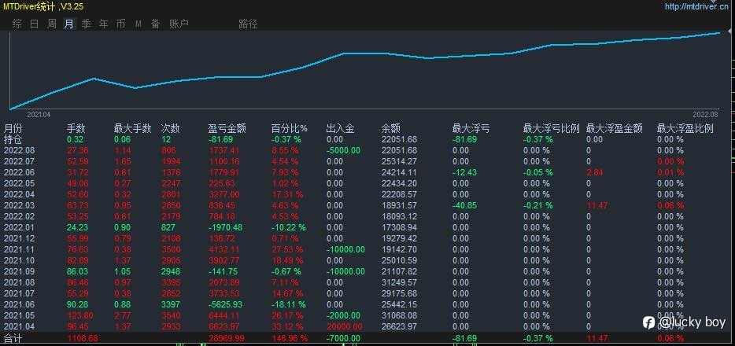This screenshot has width=735, height=346.
Task: Click total withdrawal -7000.00 in 合计 row
Action: pos(343,337)
